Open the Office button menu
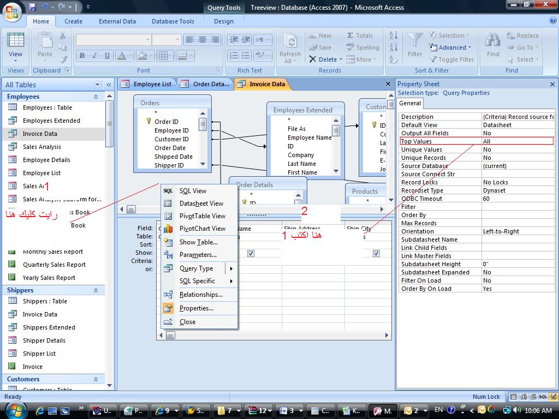The width and height of the screenshot is (559, 419). pos(12,11)
